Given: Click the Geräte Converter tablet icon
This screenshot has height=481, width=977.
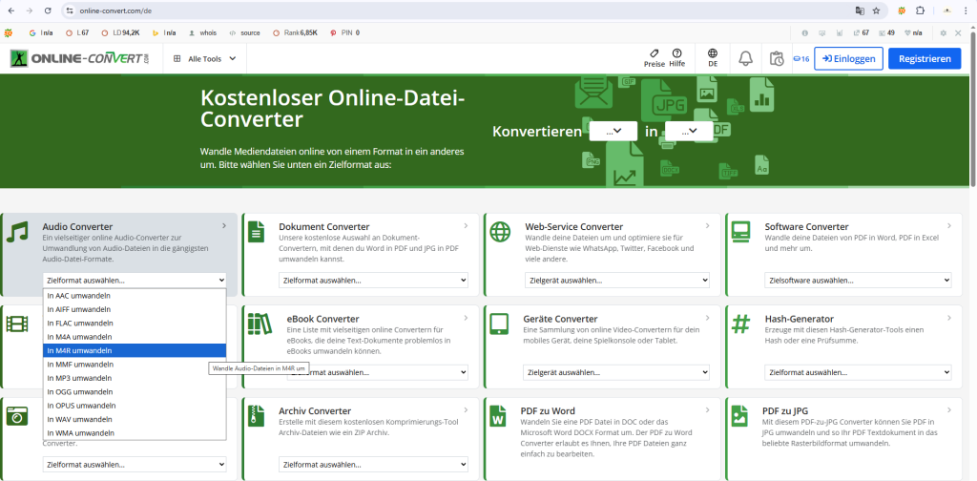Looking at the screenshot, I should (500, 324).
